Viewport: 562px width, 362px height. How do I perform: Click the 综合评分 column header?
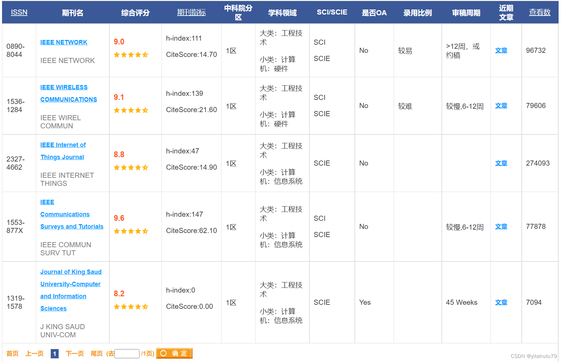[135, 13]
